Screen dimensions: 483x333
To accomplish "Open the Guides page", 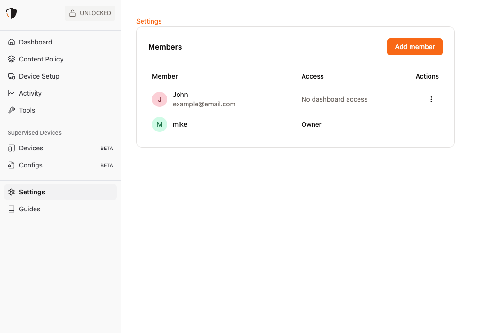I will (x=61, y=209).
